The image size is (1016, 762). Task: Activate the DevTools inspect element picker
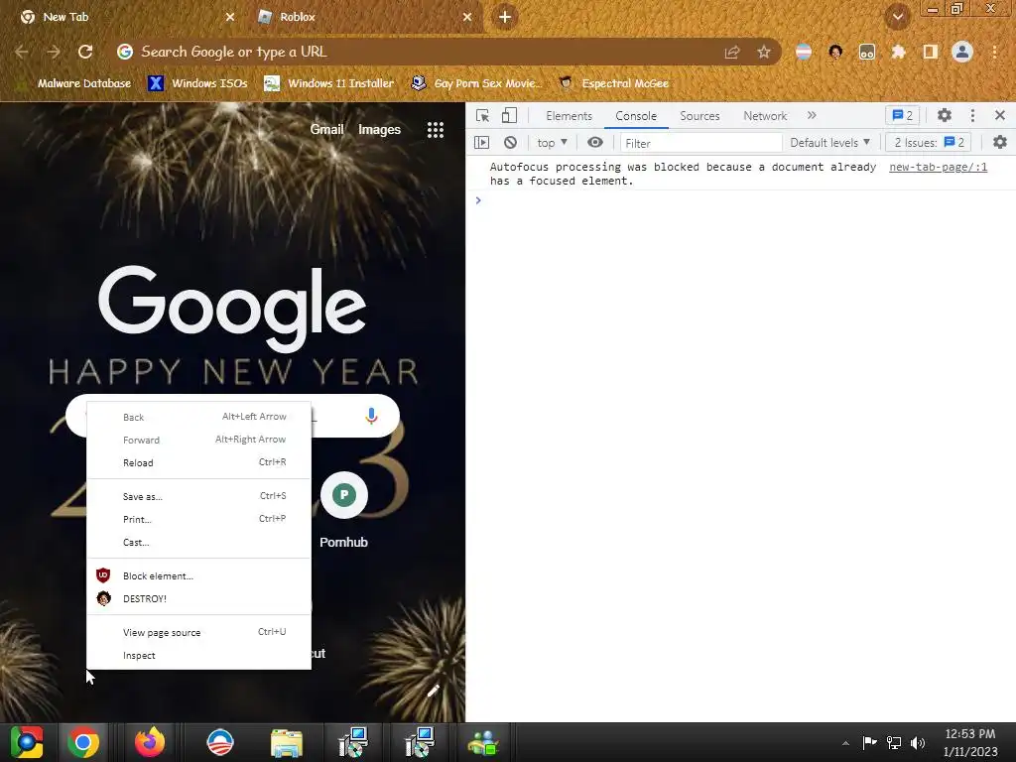482,116
